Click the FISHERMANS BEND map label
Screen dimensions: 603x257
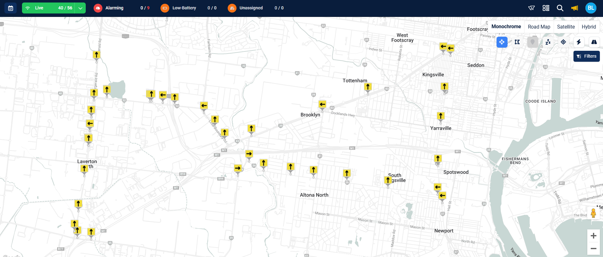[515, 161]
